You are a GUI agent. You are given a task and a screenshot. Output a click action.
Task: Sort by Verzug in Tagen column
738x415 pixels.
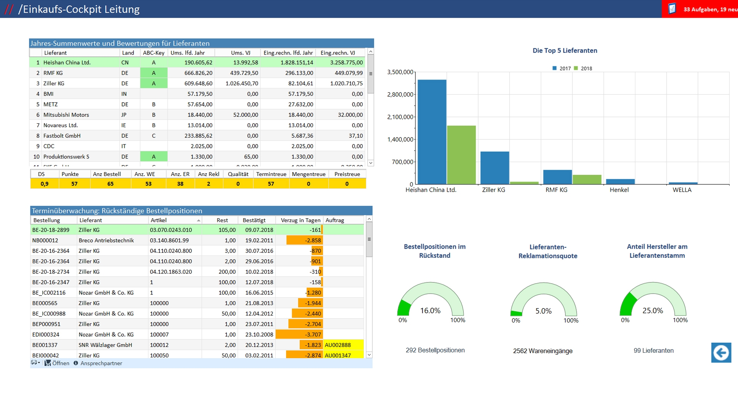tap(300, 220)
